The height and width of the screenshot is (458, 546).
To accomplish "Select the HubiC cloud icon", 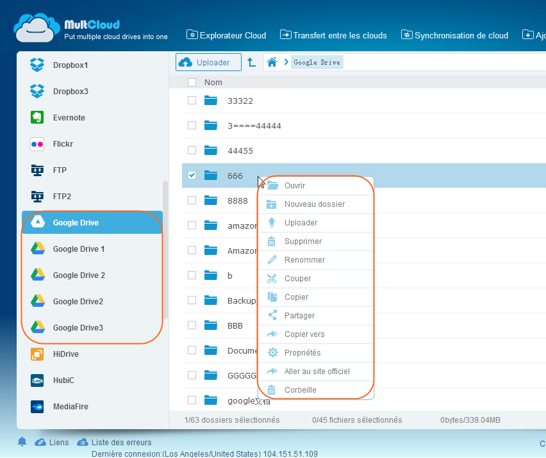I will coord(37,380).
